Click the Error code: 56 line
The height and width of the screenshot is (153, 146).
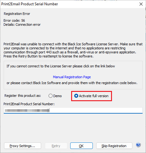click(x=14, y=20)
